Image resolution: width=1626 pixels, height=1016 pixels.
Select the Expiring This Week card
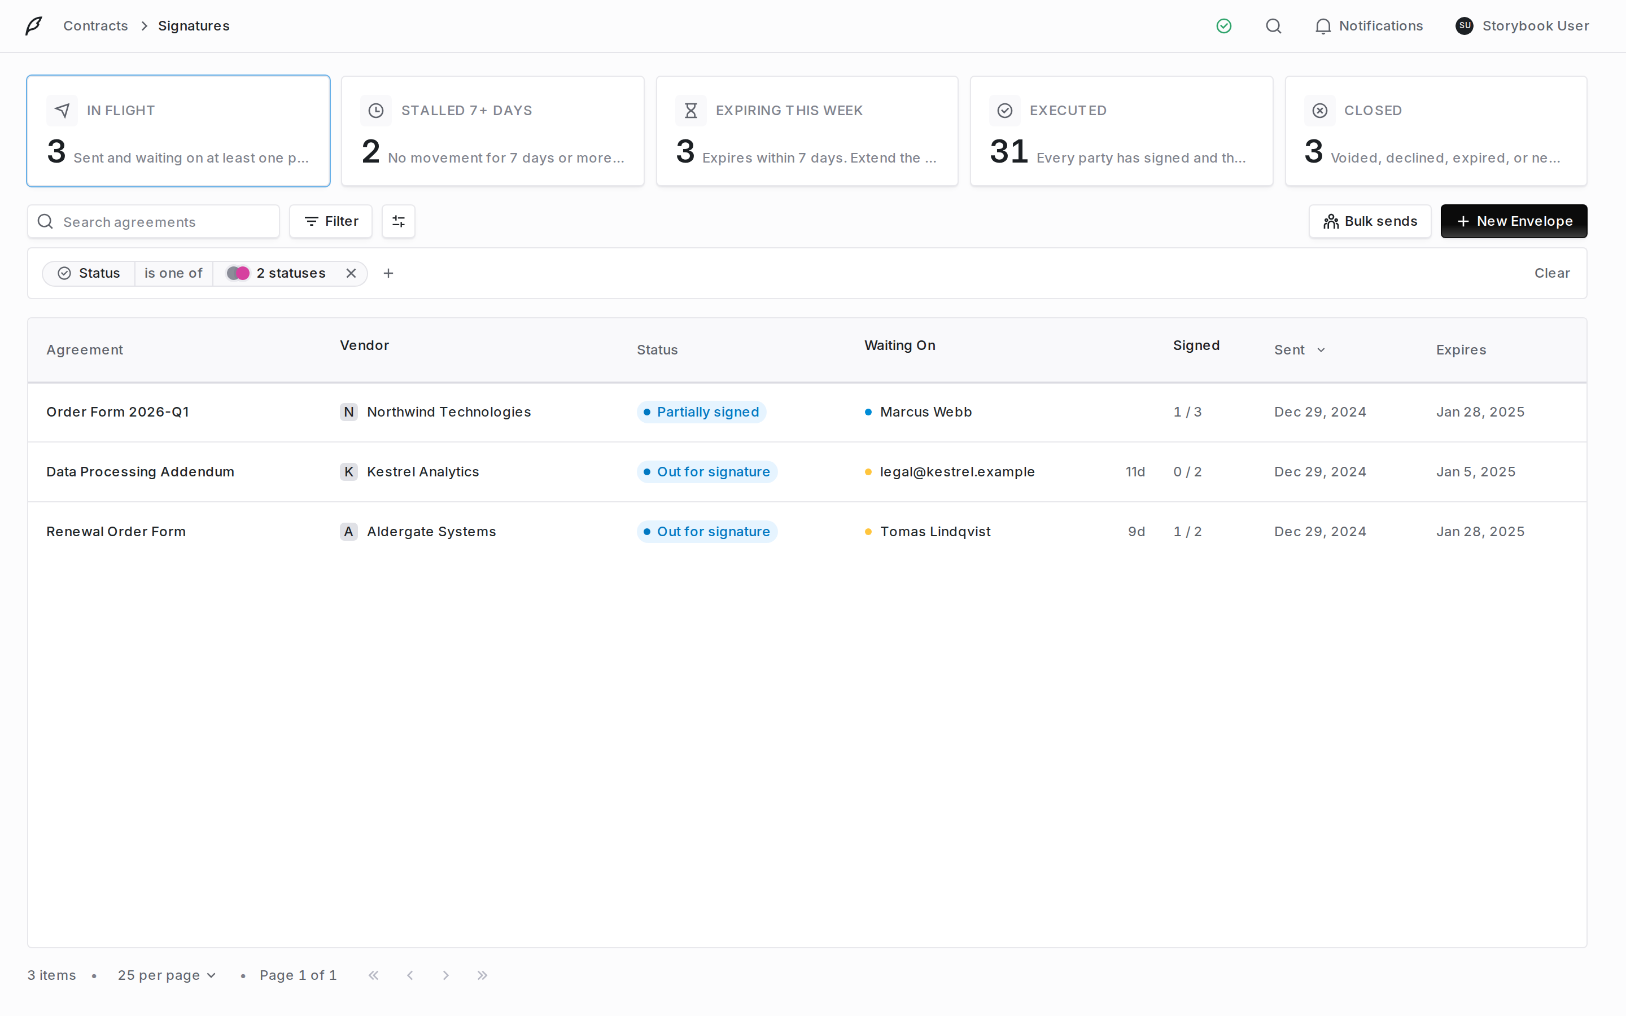pos(807,131)
